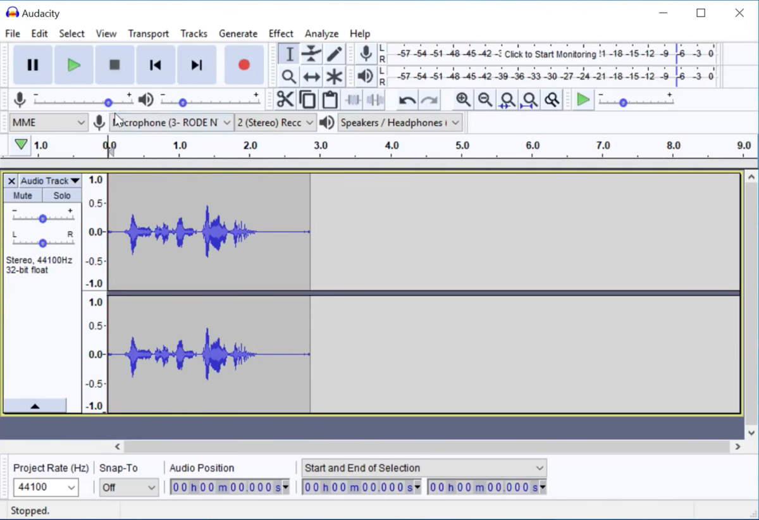Open the File menu

13,34
